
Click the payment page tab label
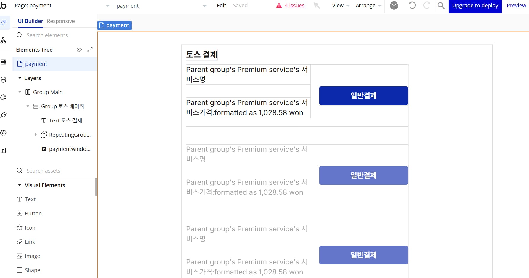[114, 25]
